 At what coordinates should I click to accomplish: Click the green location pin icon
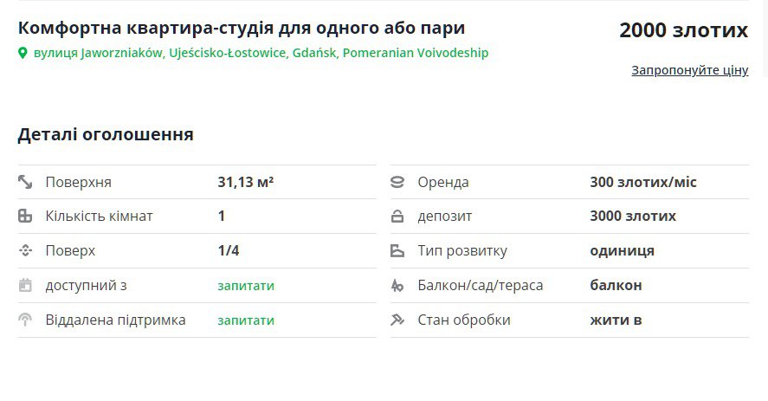(x=23, y=53)
